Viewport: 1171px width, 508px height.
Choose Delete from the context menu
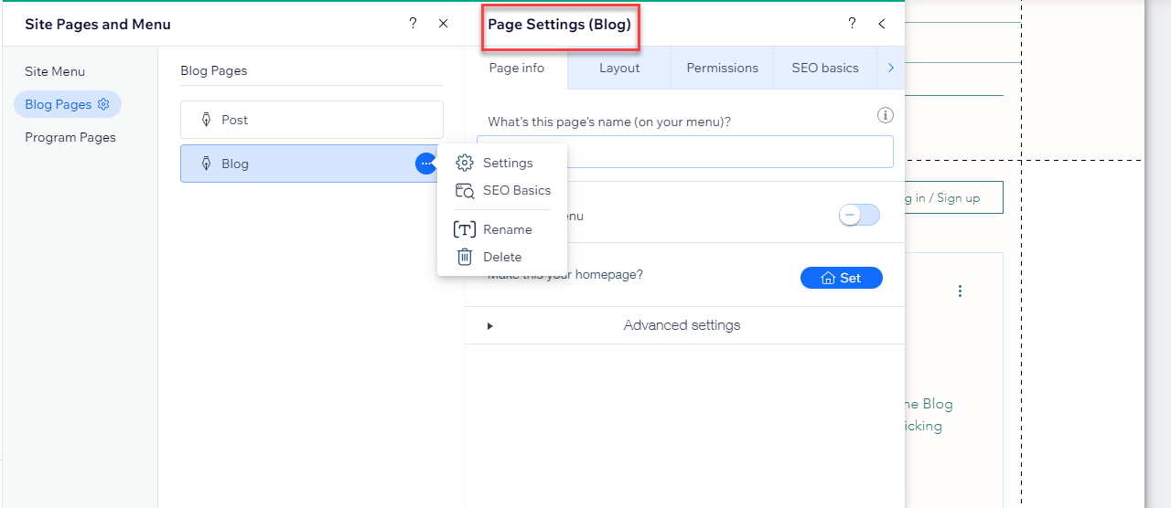click(502, 257)
